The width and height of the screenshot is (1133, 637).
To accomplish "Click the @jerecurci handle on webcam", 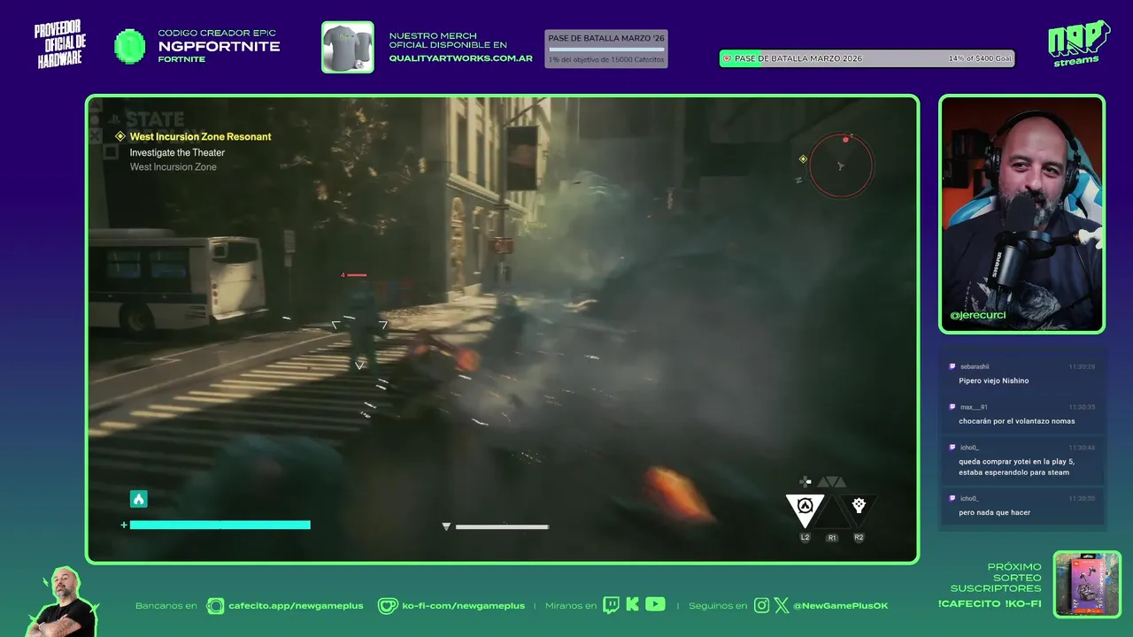I will tap(978, 315).
